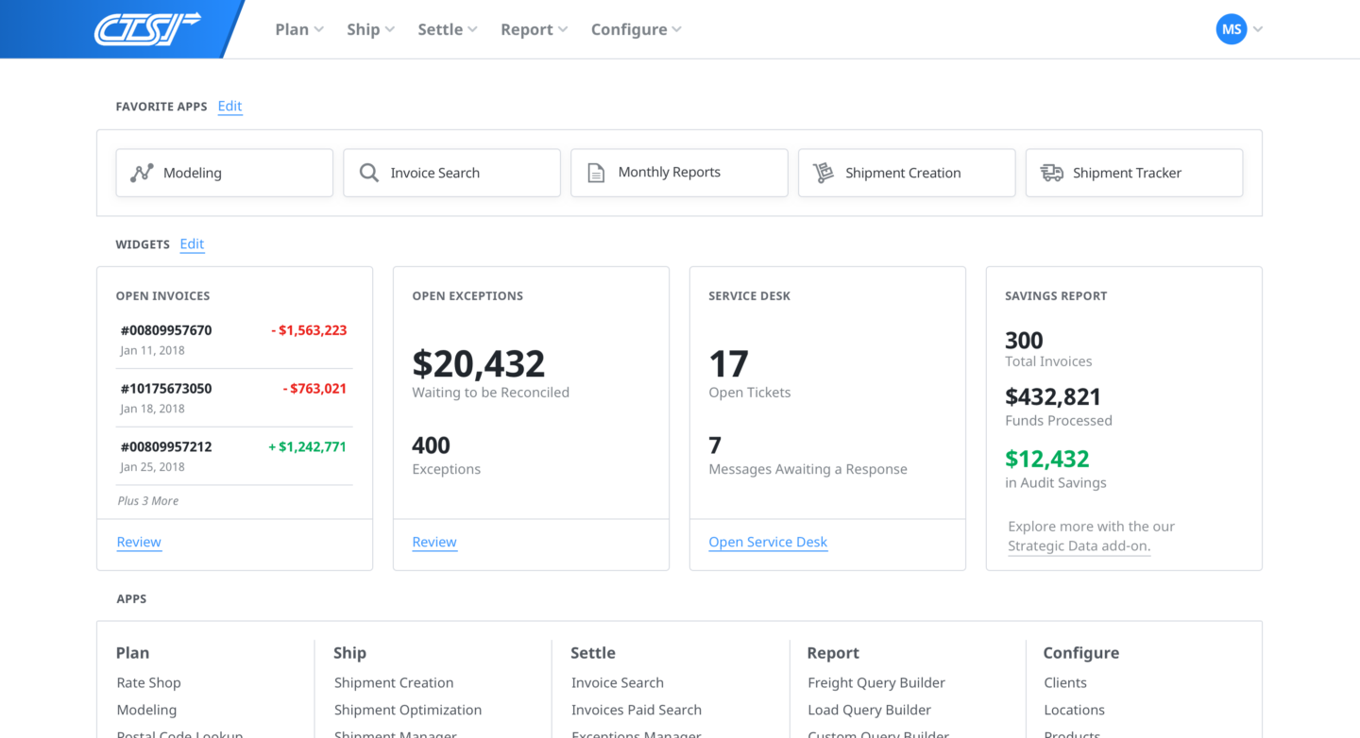
Task: Follow the Strategic Data add-on link
Action: tap(1079, 545)
